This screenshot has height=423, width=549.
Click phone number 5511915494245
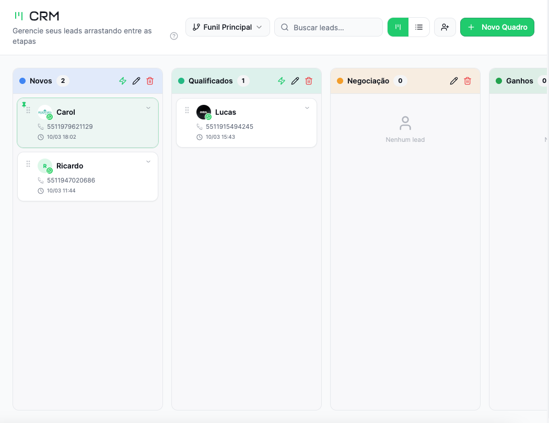coord(229,127)
